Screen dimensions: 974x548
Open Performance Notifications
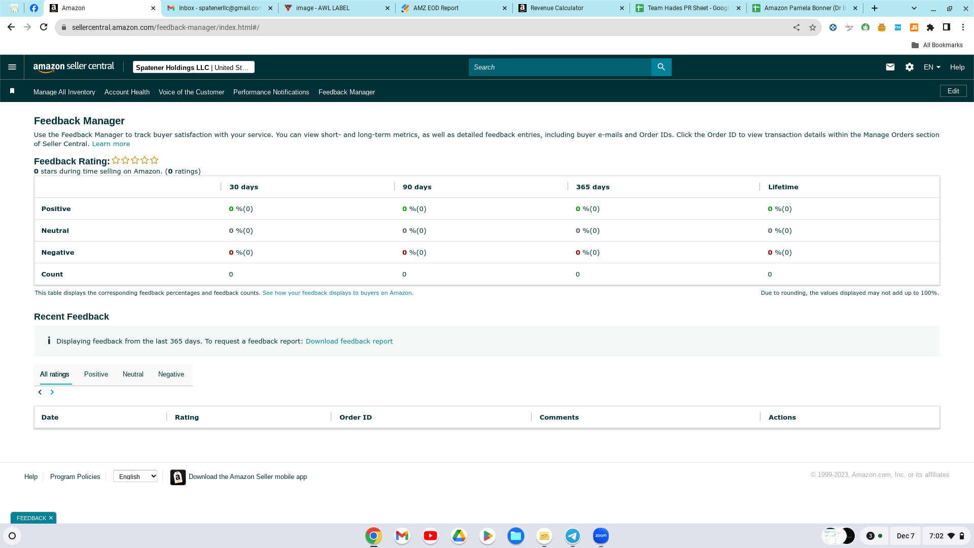tap(271, 92)
